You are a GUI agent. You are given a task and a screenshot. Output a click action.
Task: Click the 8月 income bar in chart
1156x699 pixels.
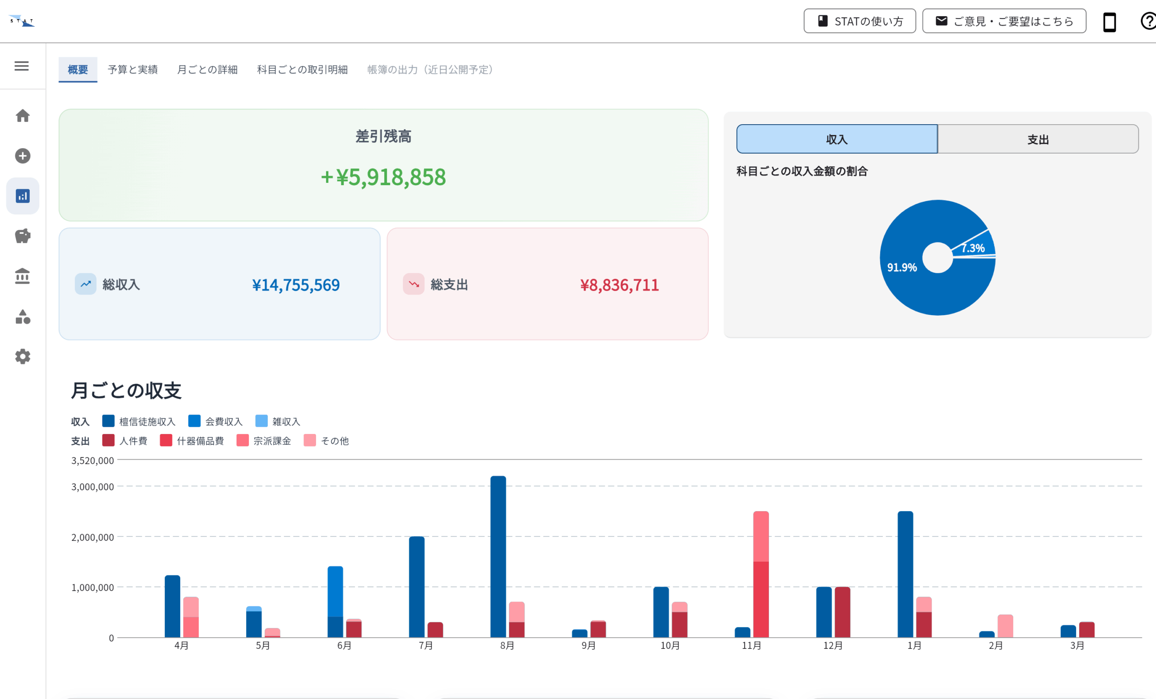498,556
